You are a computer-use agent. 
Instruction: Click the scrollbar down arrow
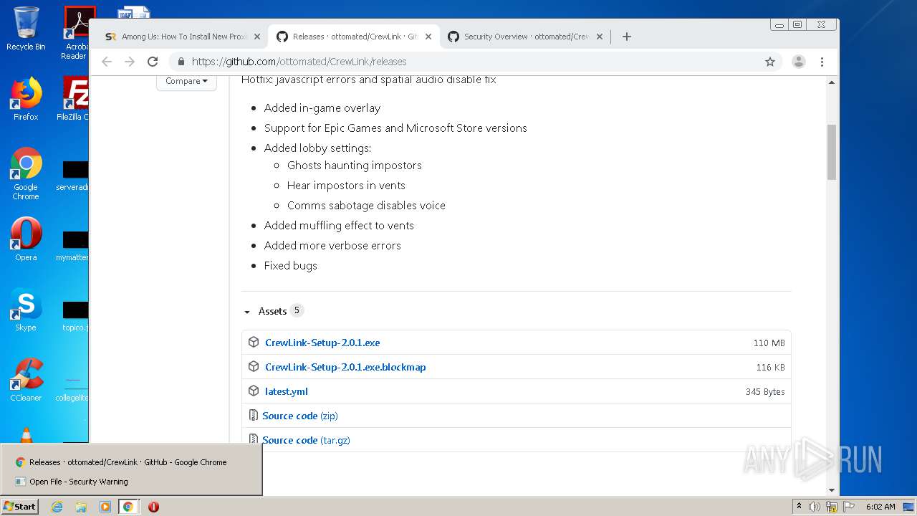[x=832, y=490]
